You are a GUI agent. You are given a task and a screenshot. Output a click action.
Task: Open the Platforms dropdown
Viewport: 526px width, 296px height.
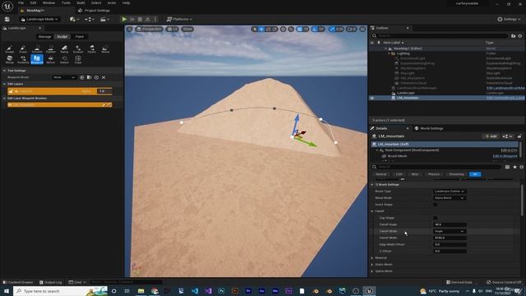(x=179, y=19)
